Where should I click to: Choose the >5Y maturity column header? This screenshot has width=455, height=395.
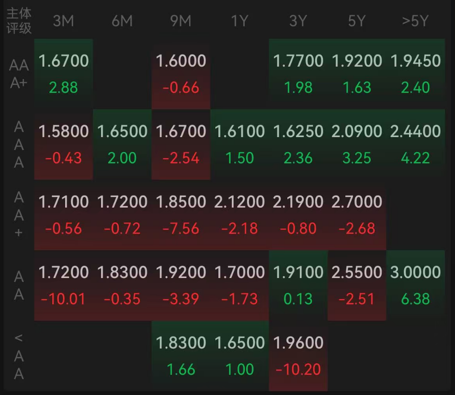pos(415,21)
